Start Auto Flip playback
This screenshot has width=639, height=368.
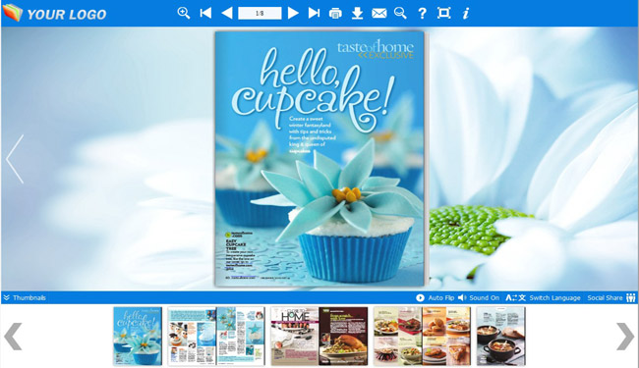click(x=436, y=297)
